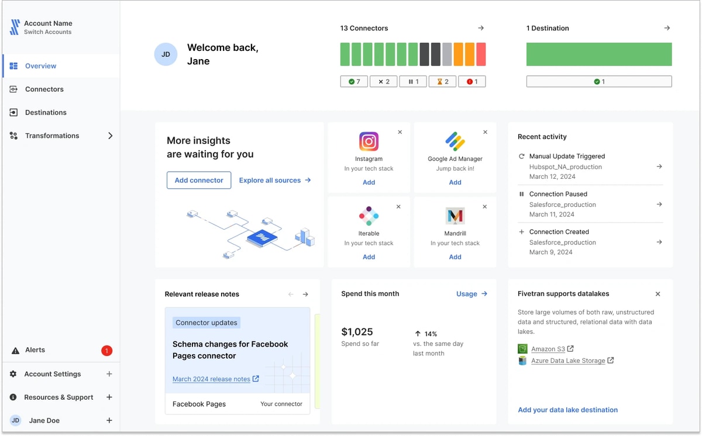
Task: Click the Connector updates tag
Action: [207, 323]
